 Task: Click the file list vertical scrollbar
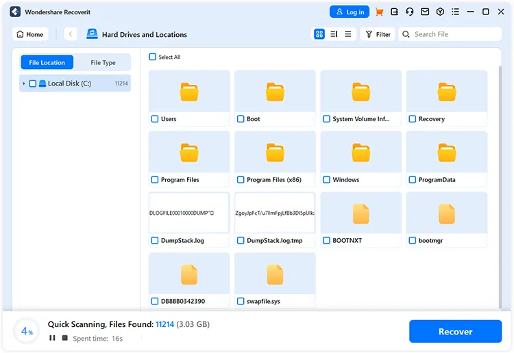pos(500,187)
